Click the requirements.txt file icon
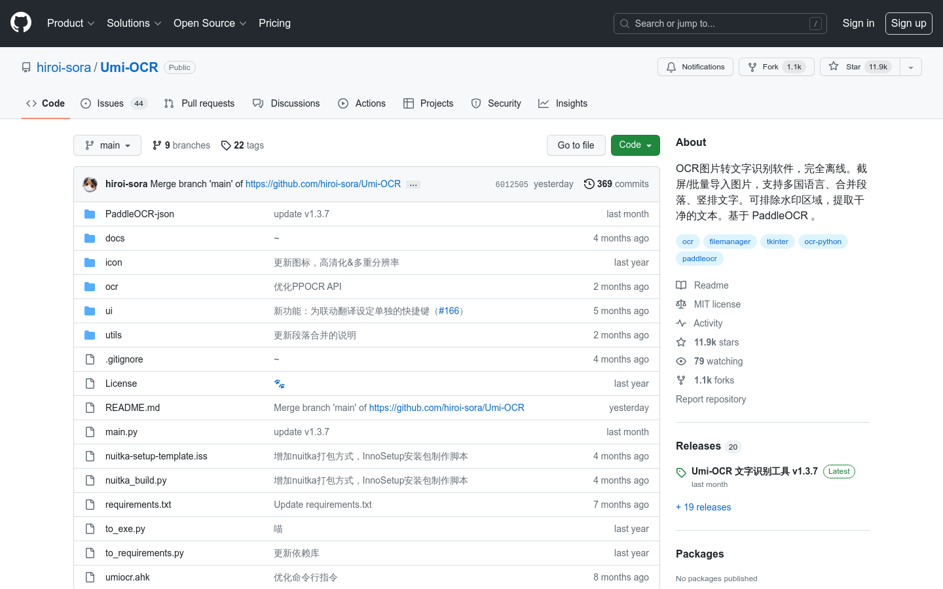943x589 pixels. click(90, 505)
